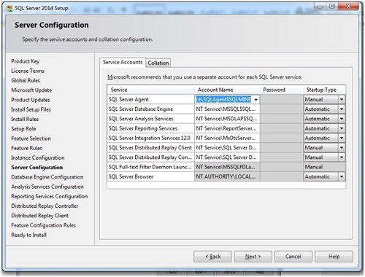
Task: Click Reporting Services account name cell
Action: click(x=227, y=128)
